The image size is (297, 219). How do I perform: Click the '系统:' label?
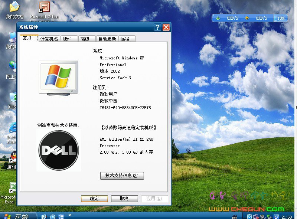98,51
